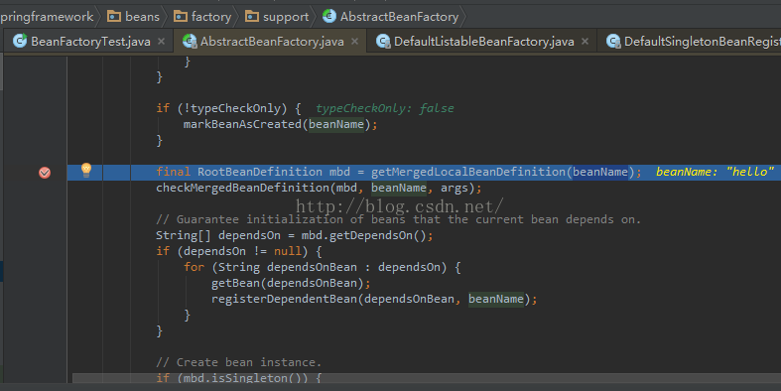Click 'if (!typeCheckOnly)' condition
The width and height of the screenshot is (781, 391).
pyautogui.click(x=228, y=108)
